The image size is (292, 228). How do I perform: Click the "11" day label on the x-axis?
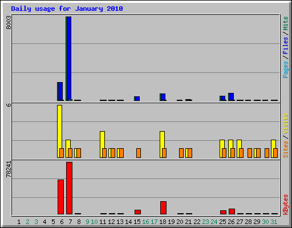103,222
